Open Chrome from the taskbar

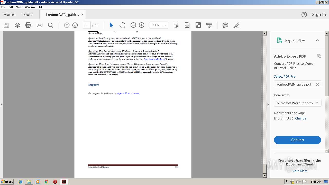point(46,182)
